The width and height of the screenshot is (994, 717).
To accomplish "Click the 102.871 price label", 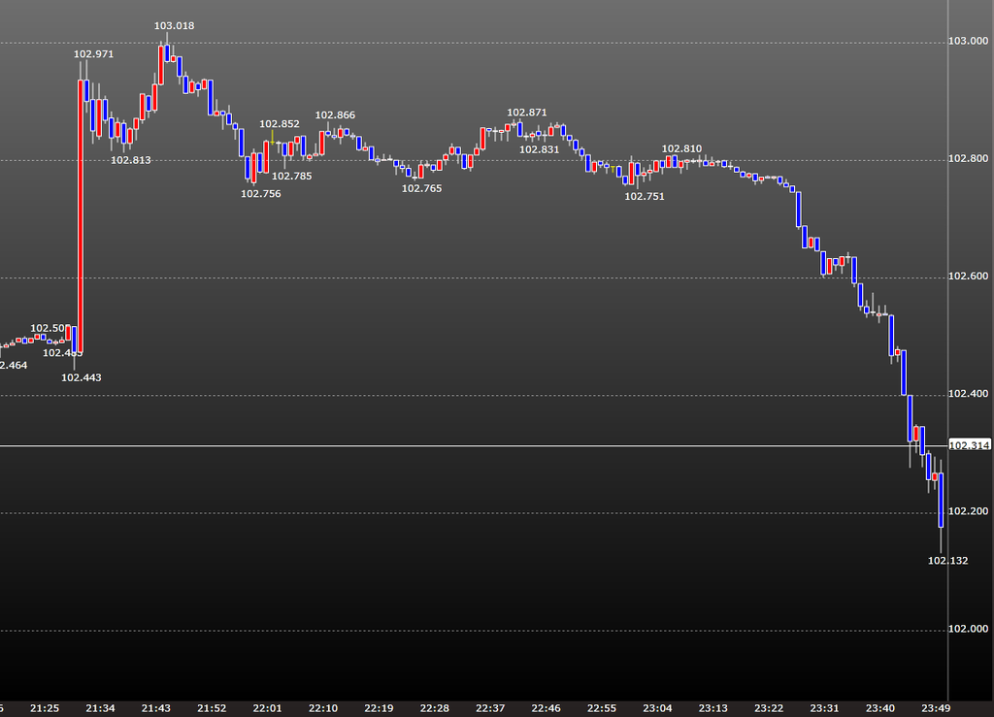I will pyautogui.click(x=527, y=113).
